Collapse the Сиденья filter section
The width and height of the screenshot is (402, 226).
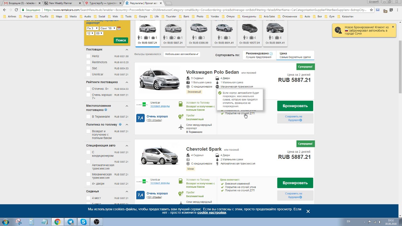pyautogui.click(x=127, y=191)
